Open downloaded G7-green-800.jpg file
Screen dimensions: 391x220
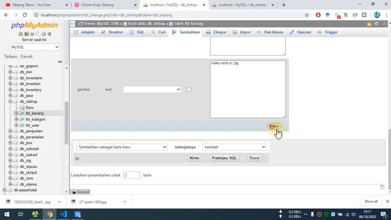coord(93,202)
